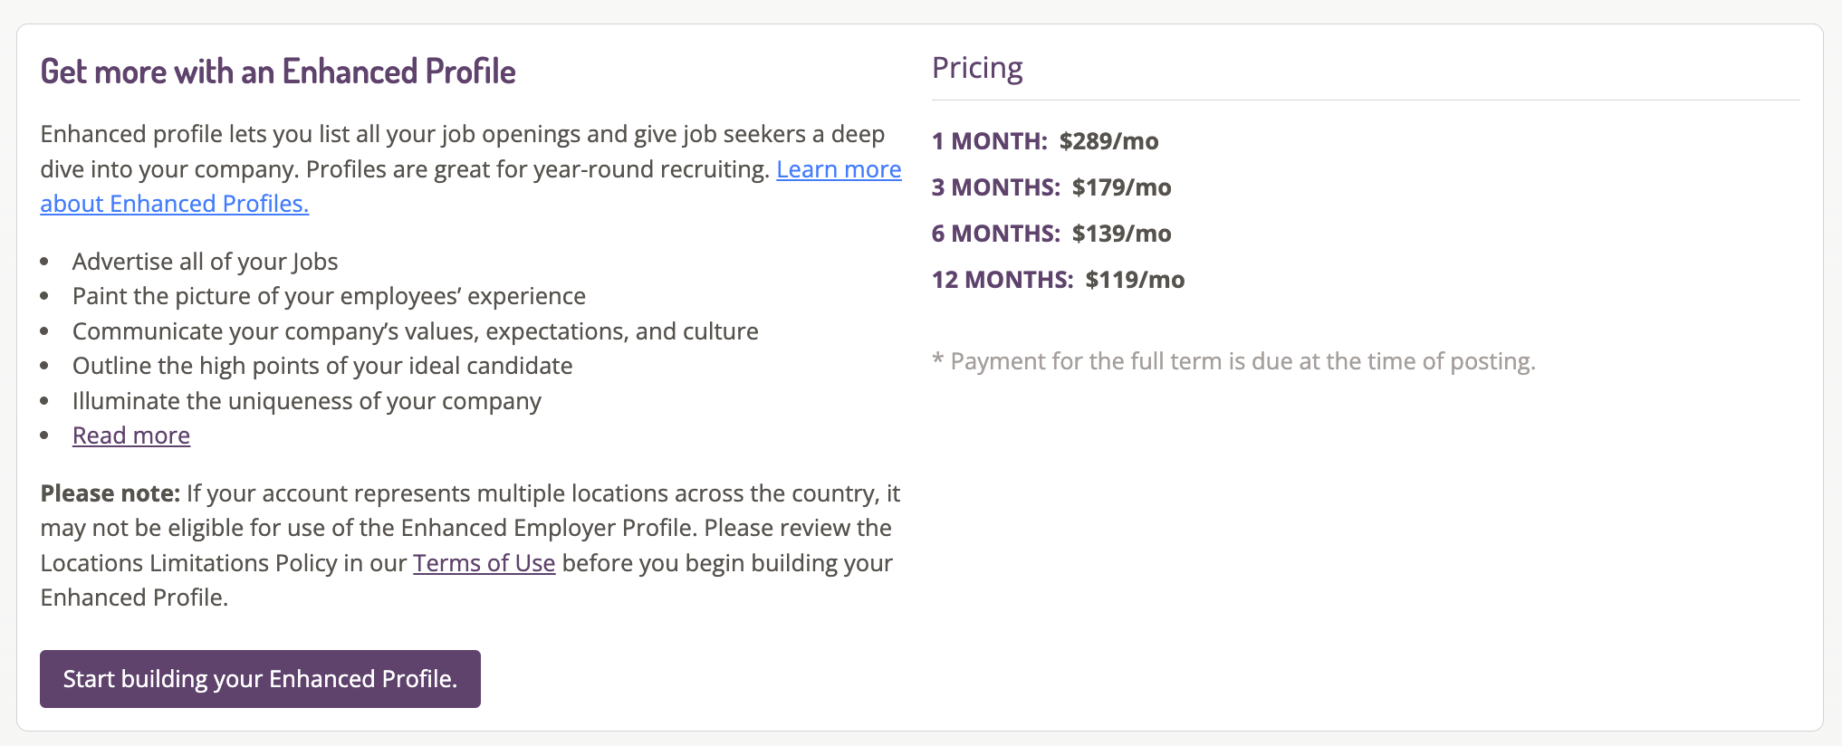
Task: Open the Terms of Use link
Action: (484, 563)
